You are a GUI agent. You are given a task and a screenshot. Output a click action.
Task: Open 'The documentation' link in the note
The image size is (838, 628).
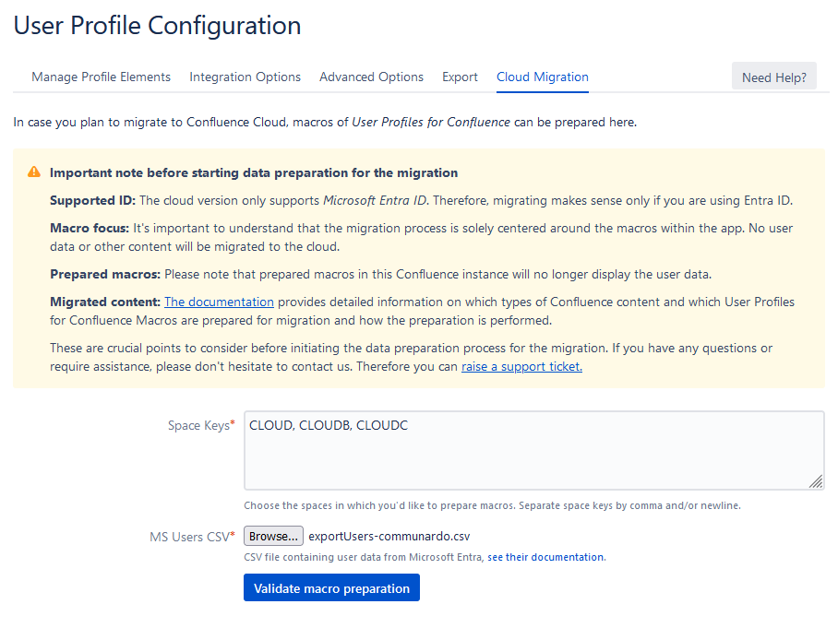(219, 302)
